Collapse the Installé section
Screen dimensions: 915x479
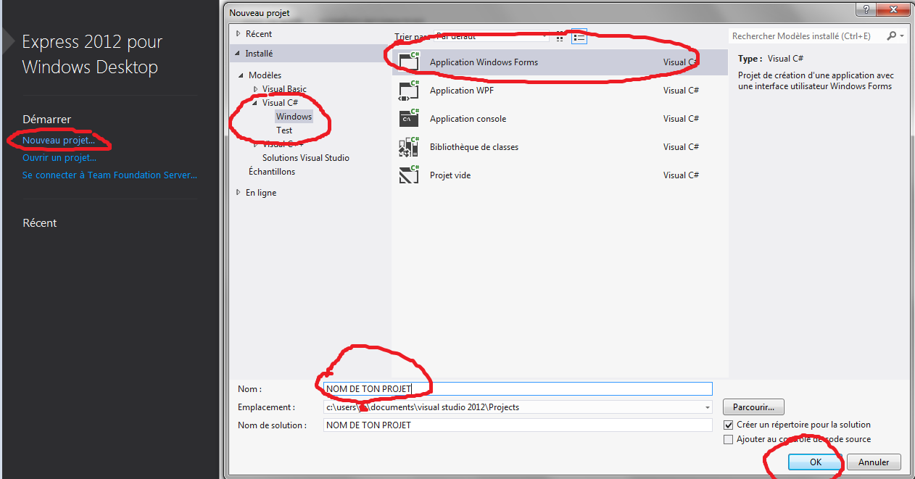click(238, 54)
